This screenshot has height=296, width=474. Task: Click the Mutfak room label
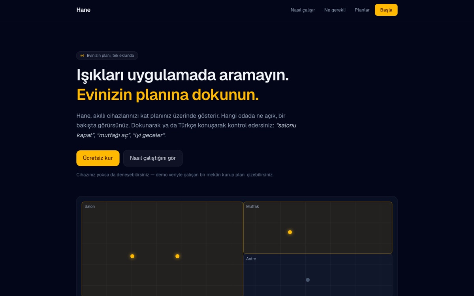[252, 206]
